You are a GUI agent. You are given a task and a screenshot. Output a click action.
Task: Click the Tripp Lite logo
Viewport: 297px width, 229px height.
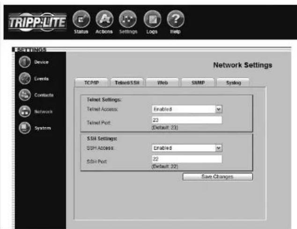(37, 22)
